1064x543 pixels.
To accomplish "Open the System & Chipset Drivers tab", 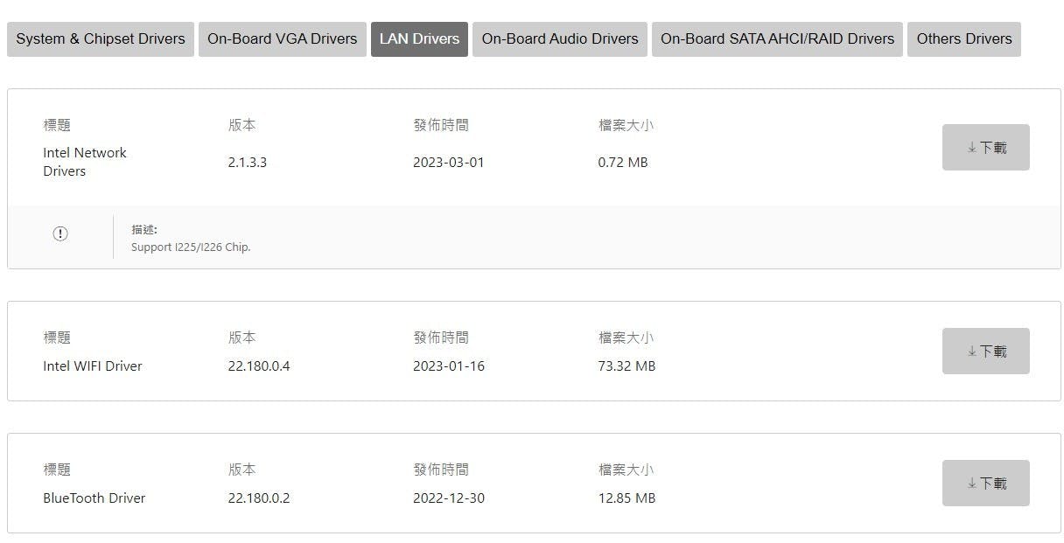I will coord(101,39).
